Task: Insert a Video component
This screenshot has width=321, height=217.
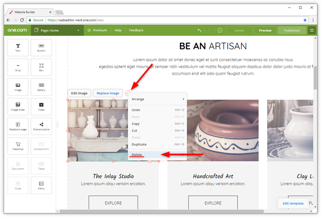Action: (41, 107)
